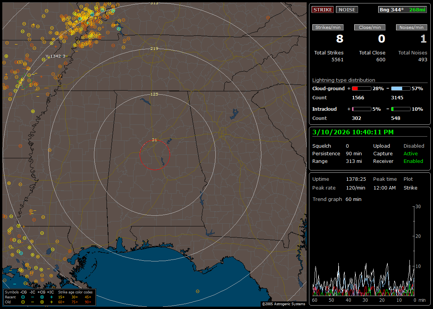Screen dimensions: 433x309
Task: Click the 219 range ring label
Action: click(x=154, y=49)
